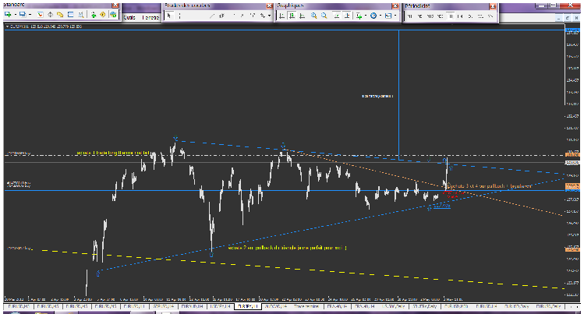Viewport: 584px width, 314px height.
Task: Select the Cursor arrow tool
Action: click(169, 16)
